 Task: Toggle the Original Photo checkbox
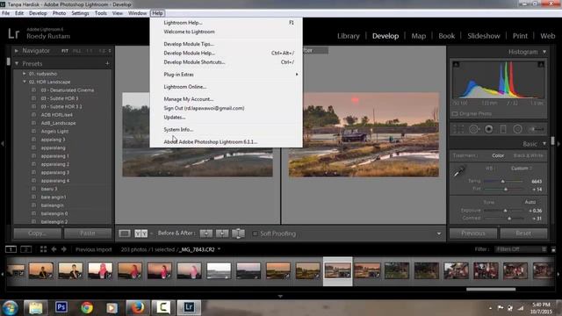point(455,114)
